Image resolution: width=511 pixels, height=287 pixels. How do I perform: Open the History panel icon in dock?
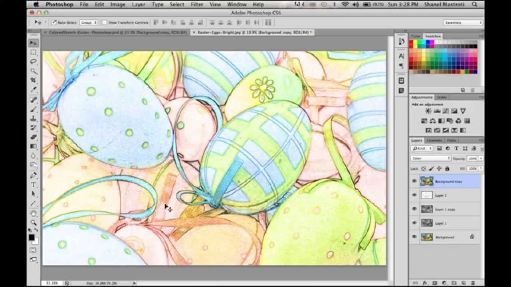point(401,41)
